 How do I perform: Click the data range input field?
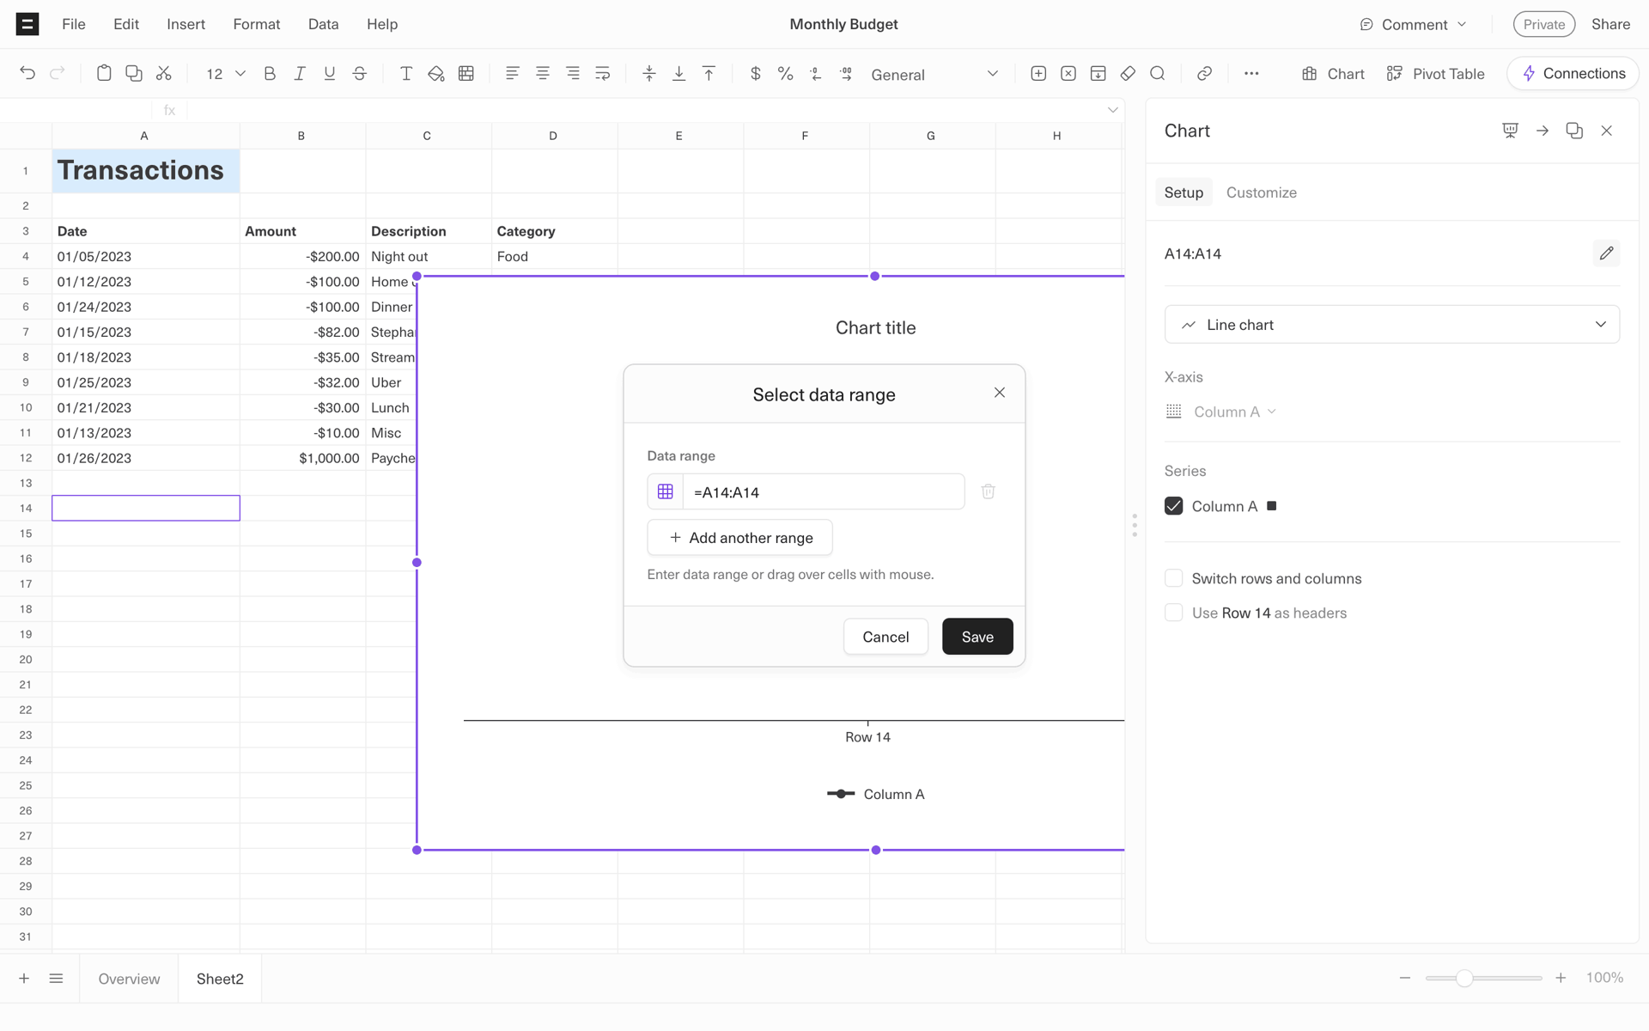(x=824, y=491)
